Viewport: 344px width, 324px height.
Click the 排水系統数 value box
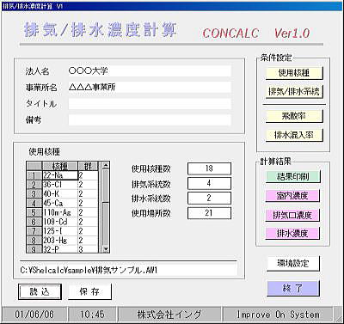[209, 198]
